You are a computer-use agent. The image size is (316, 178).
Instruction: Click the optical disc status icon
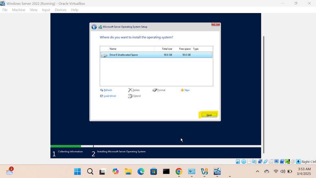(243, 161)
